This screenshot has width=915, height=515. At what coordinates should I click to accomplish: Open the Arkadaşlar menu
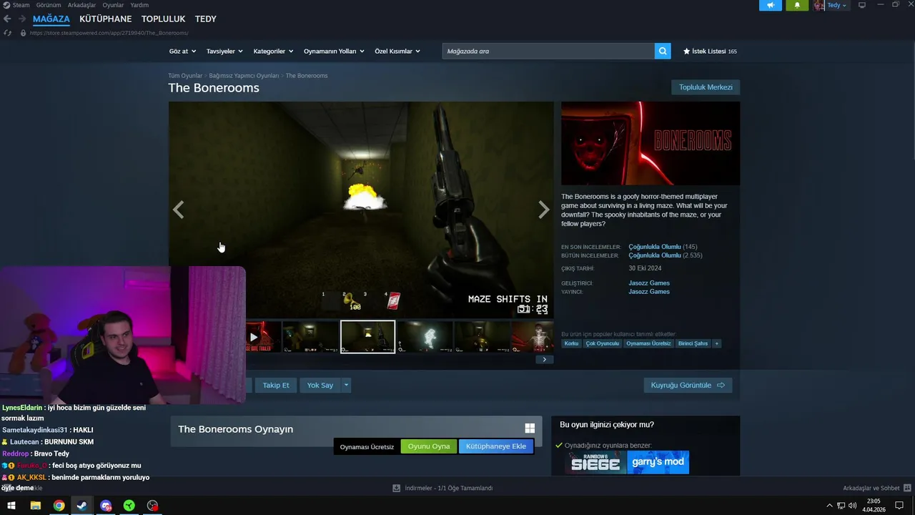point(81,5)
